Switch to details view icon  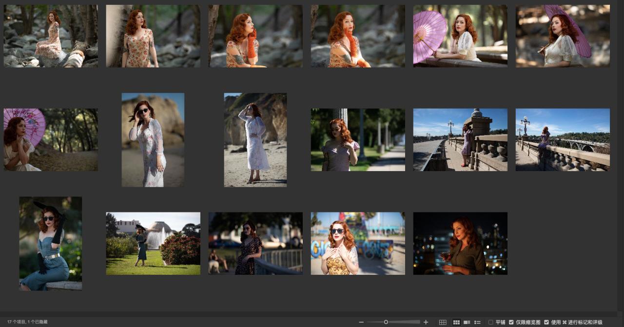[x=467, y=322]
